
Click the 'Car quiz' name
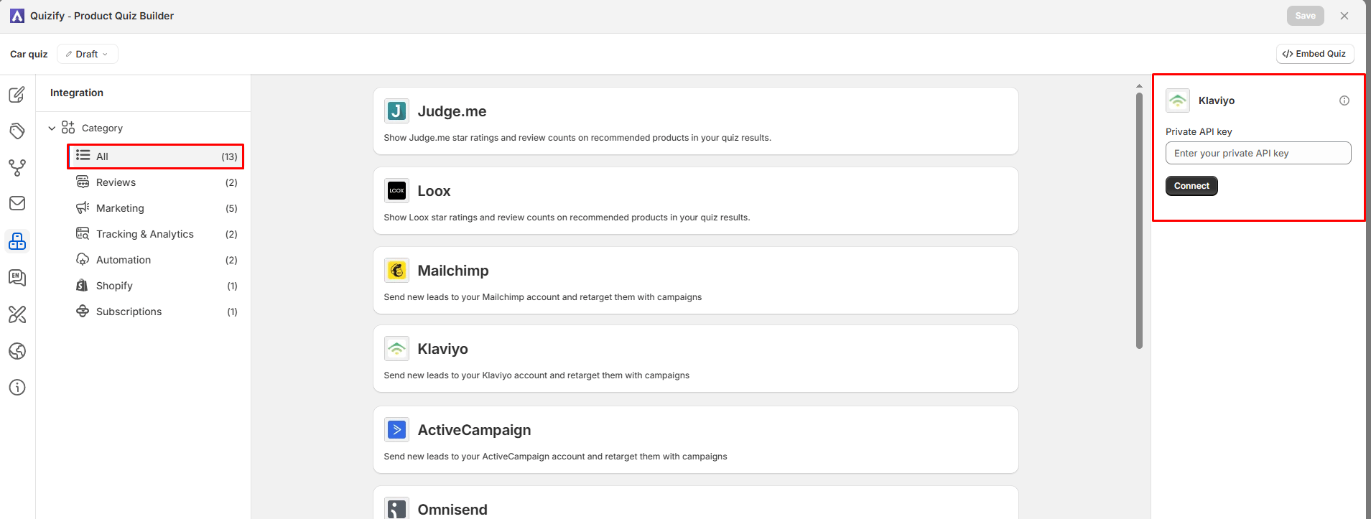[x=29, y=54]
